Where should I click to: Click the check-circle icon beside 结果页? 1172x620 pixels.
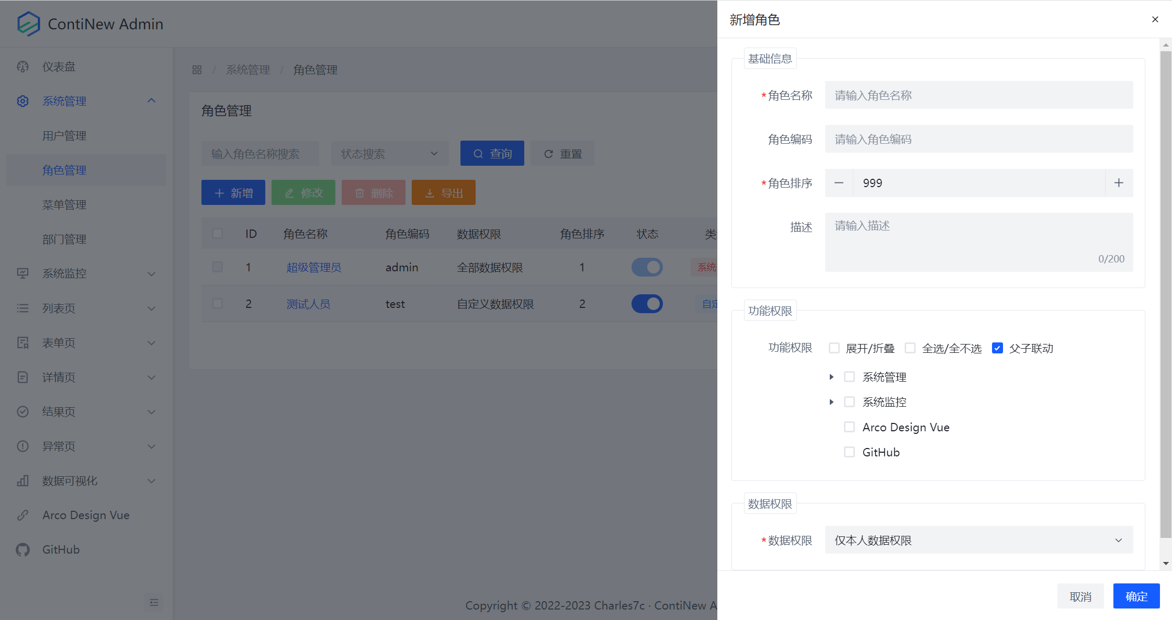click(22, 411)
